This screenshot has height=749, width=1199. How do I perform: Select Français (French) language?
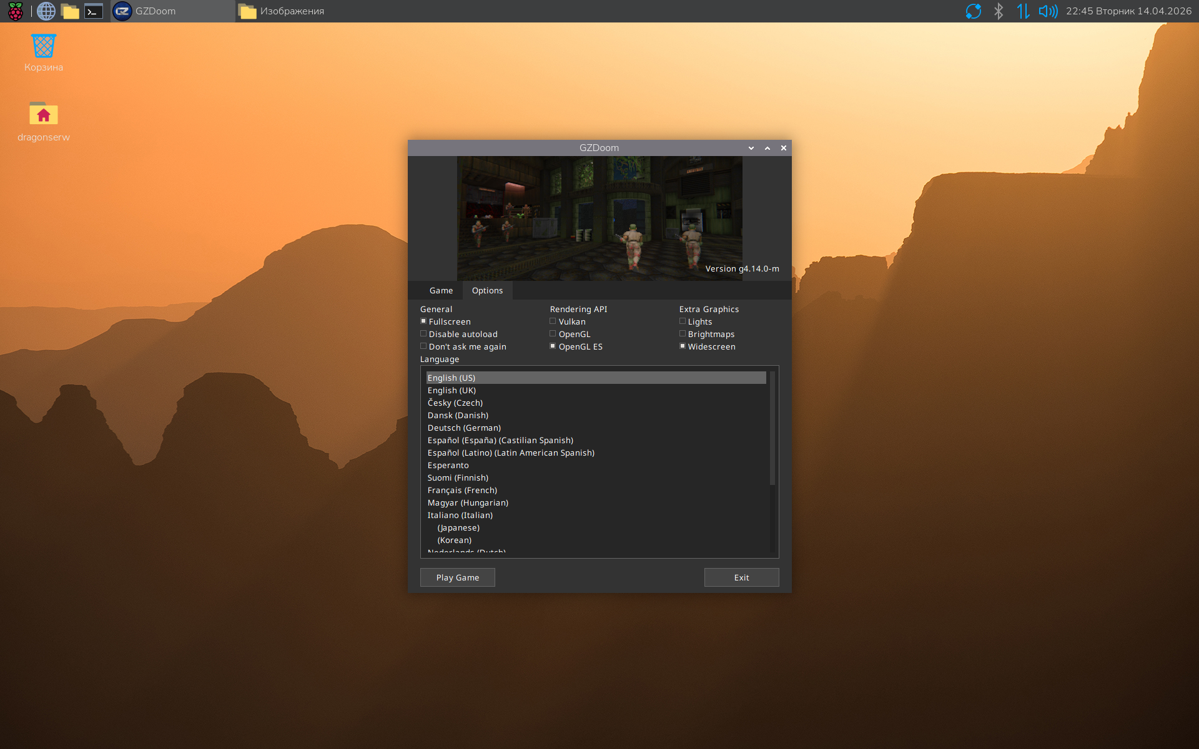click(x=596, y=491)
